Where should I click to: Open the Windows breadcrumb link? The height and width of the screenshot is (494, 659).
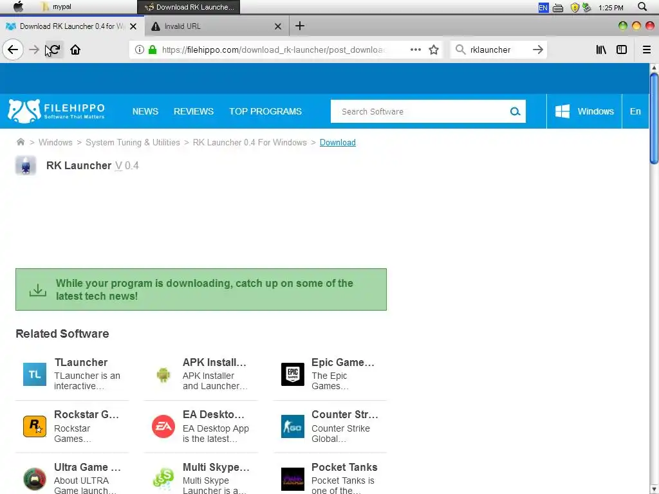point(55,142)
